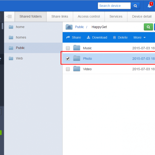Select the Web folder in sidebar

[x=33, y=58]
